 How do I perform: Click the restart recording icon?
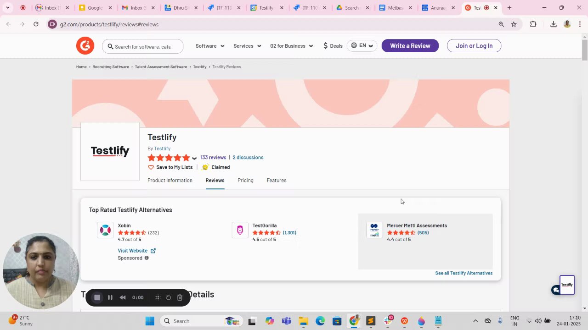[169, 297]
